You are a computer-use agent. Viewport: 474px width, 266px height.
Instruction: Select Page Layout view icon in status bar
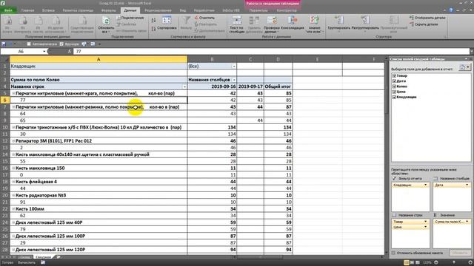point(412,262)
